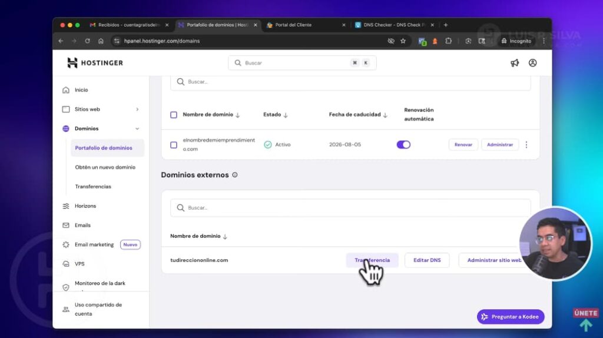
Task: Click the Editar DNS button
Action: pyautogui.click(x=427, y=260)
